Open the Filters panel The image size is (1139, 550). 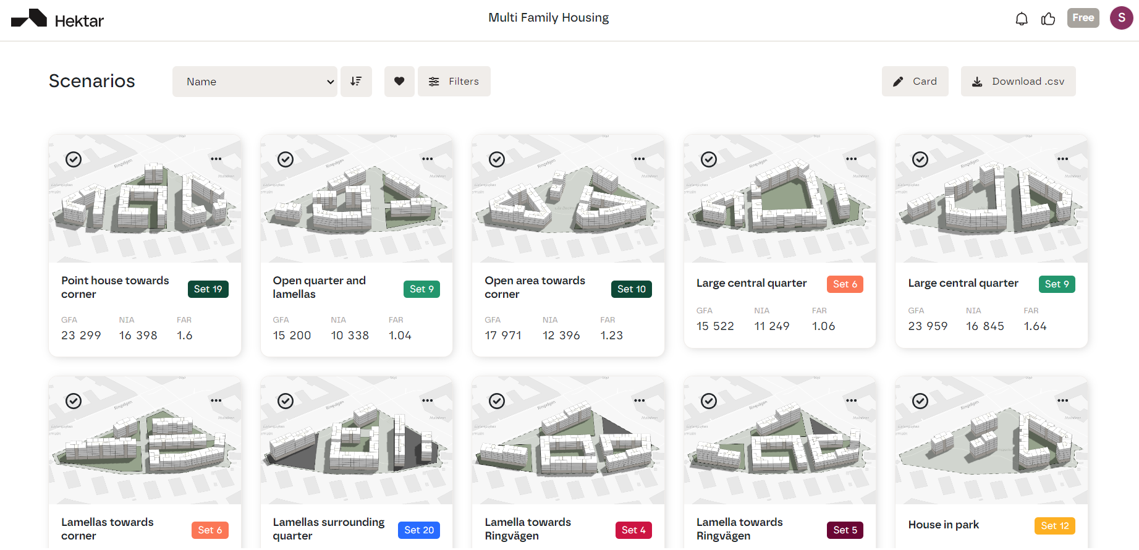point(454,82)
